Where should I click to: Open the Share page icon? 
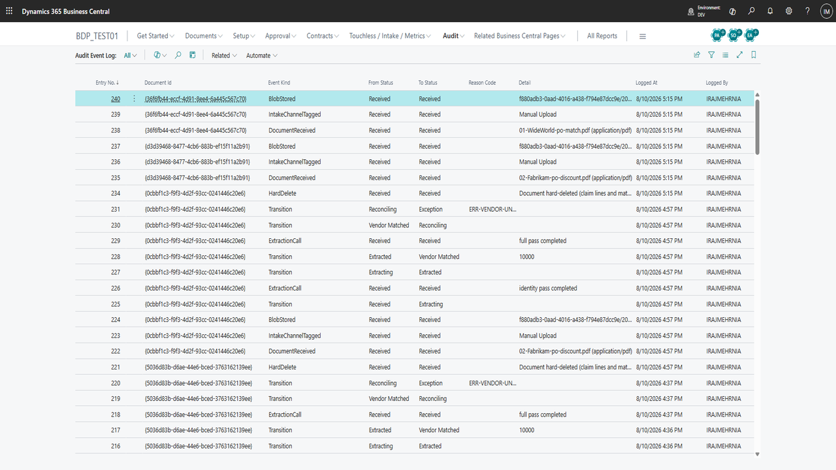[x=697, y=55]
